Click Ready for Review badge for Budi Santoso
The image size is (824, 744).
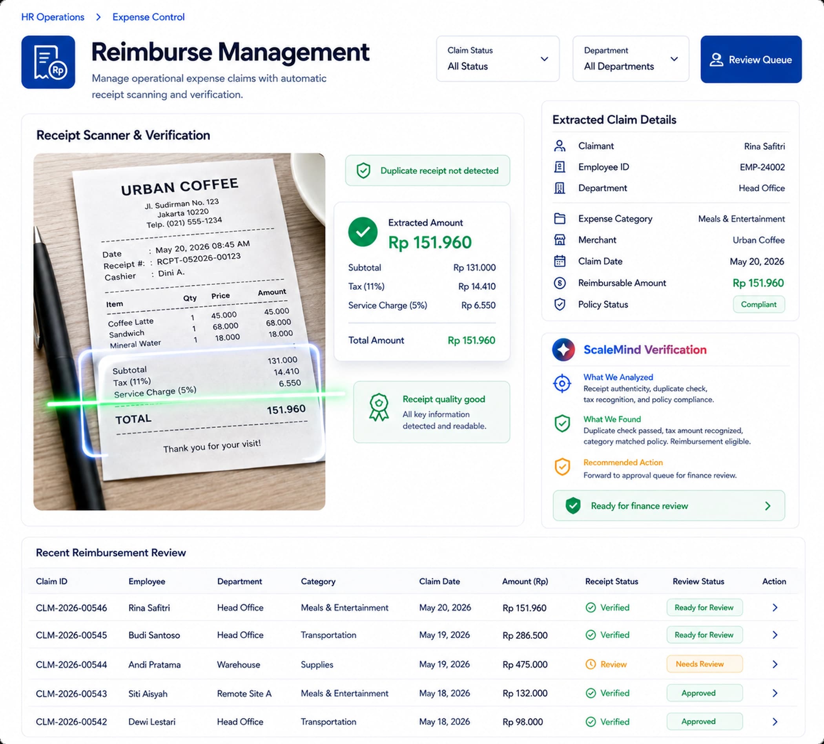(x=704, y=635)
